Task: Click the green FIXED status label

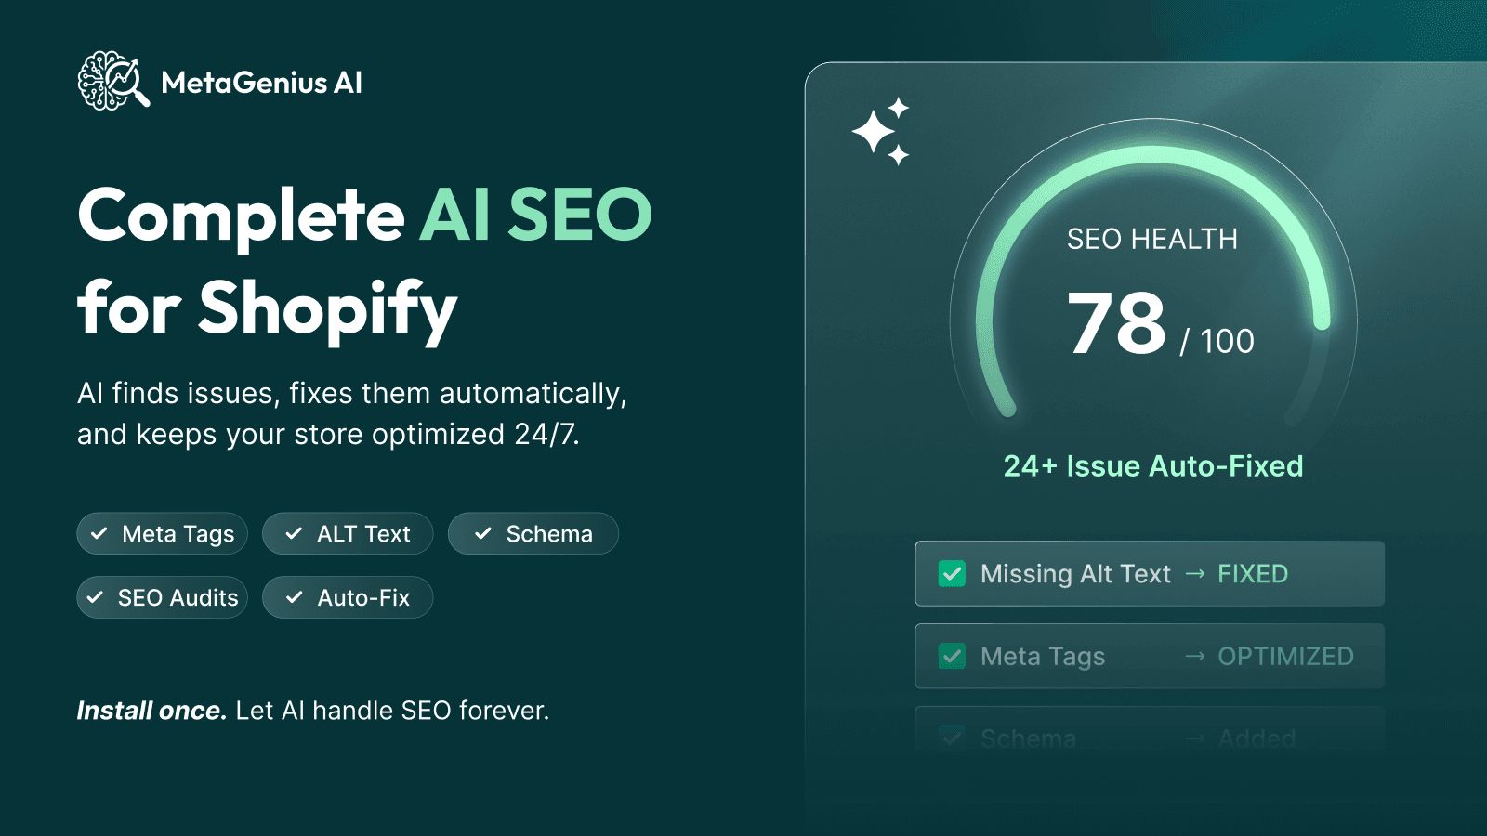Action: [x=1253, y=574]
